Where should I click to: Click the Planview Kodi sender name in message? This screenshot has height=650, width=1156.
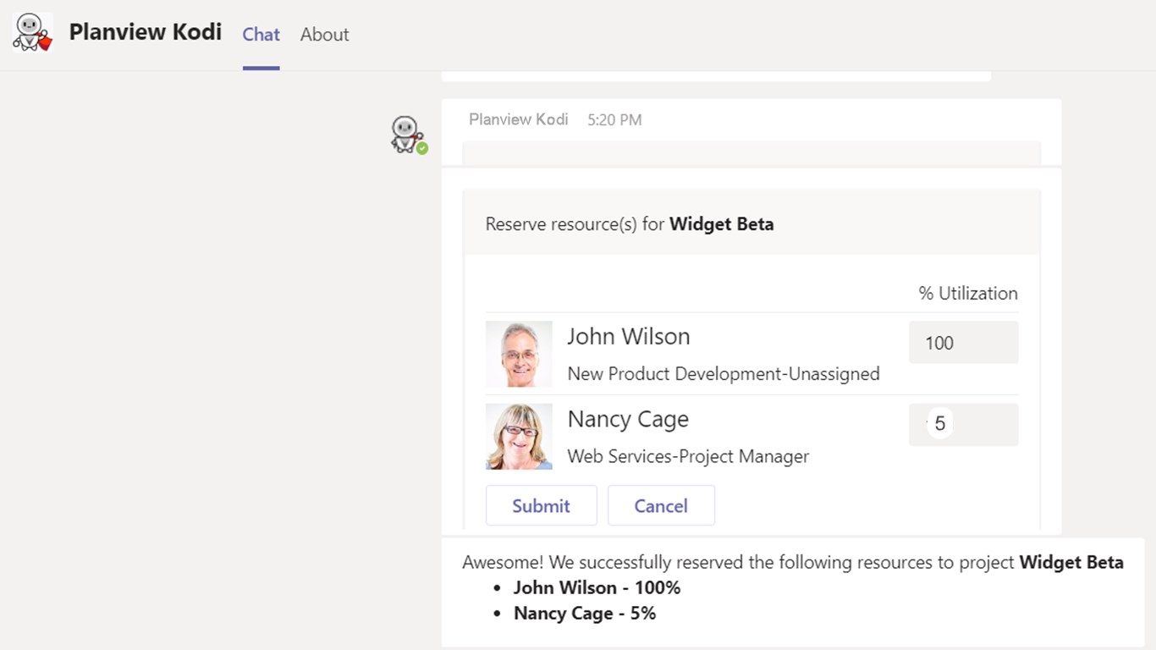click(518, 119)
